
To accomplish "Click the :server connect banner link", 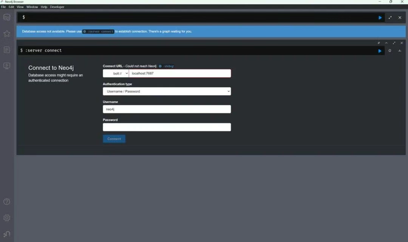I will [x=98, y=31].
